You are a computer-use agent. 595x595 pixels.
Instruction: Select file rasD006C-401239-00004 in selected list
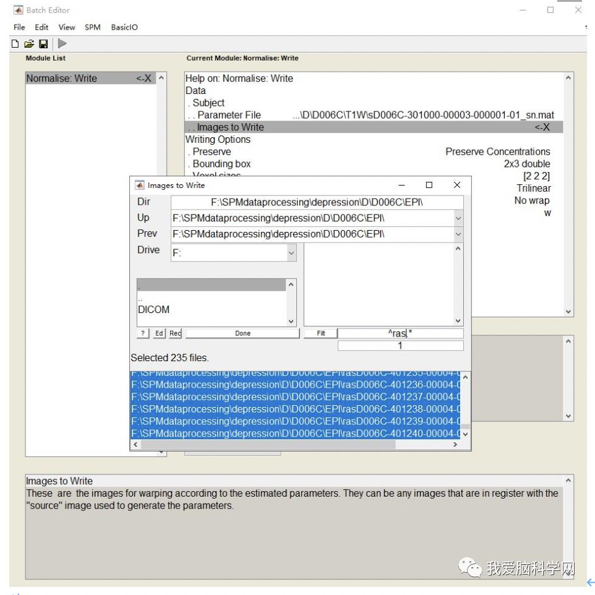pos(295,421)
